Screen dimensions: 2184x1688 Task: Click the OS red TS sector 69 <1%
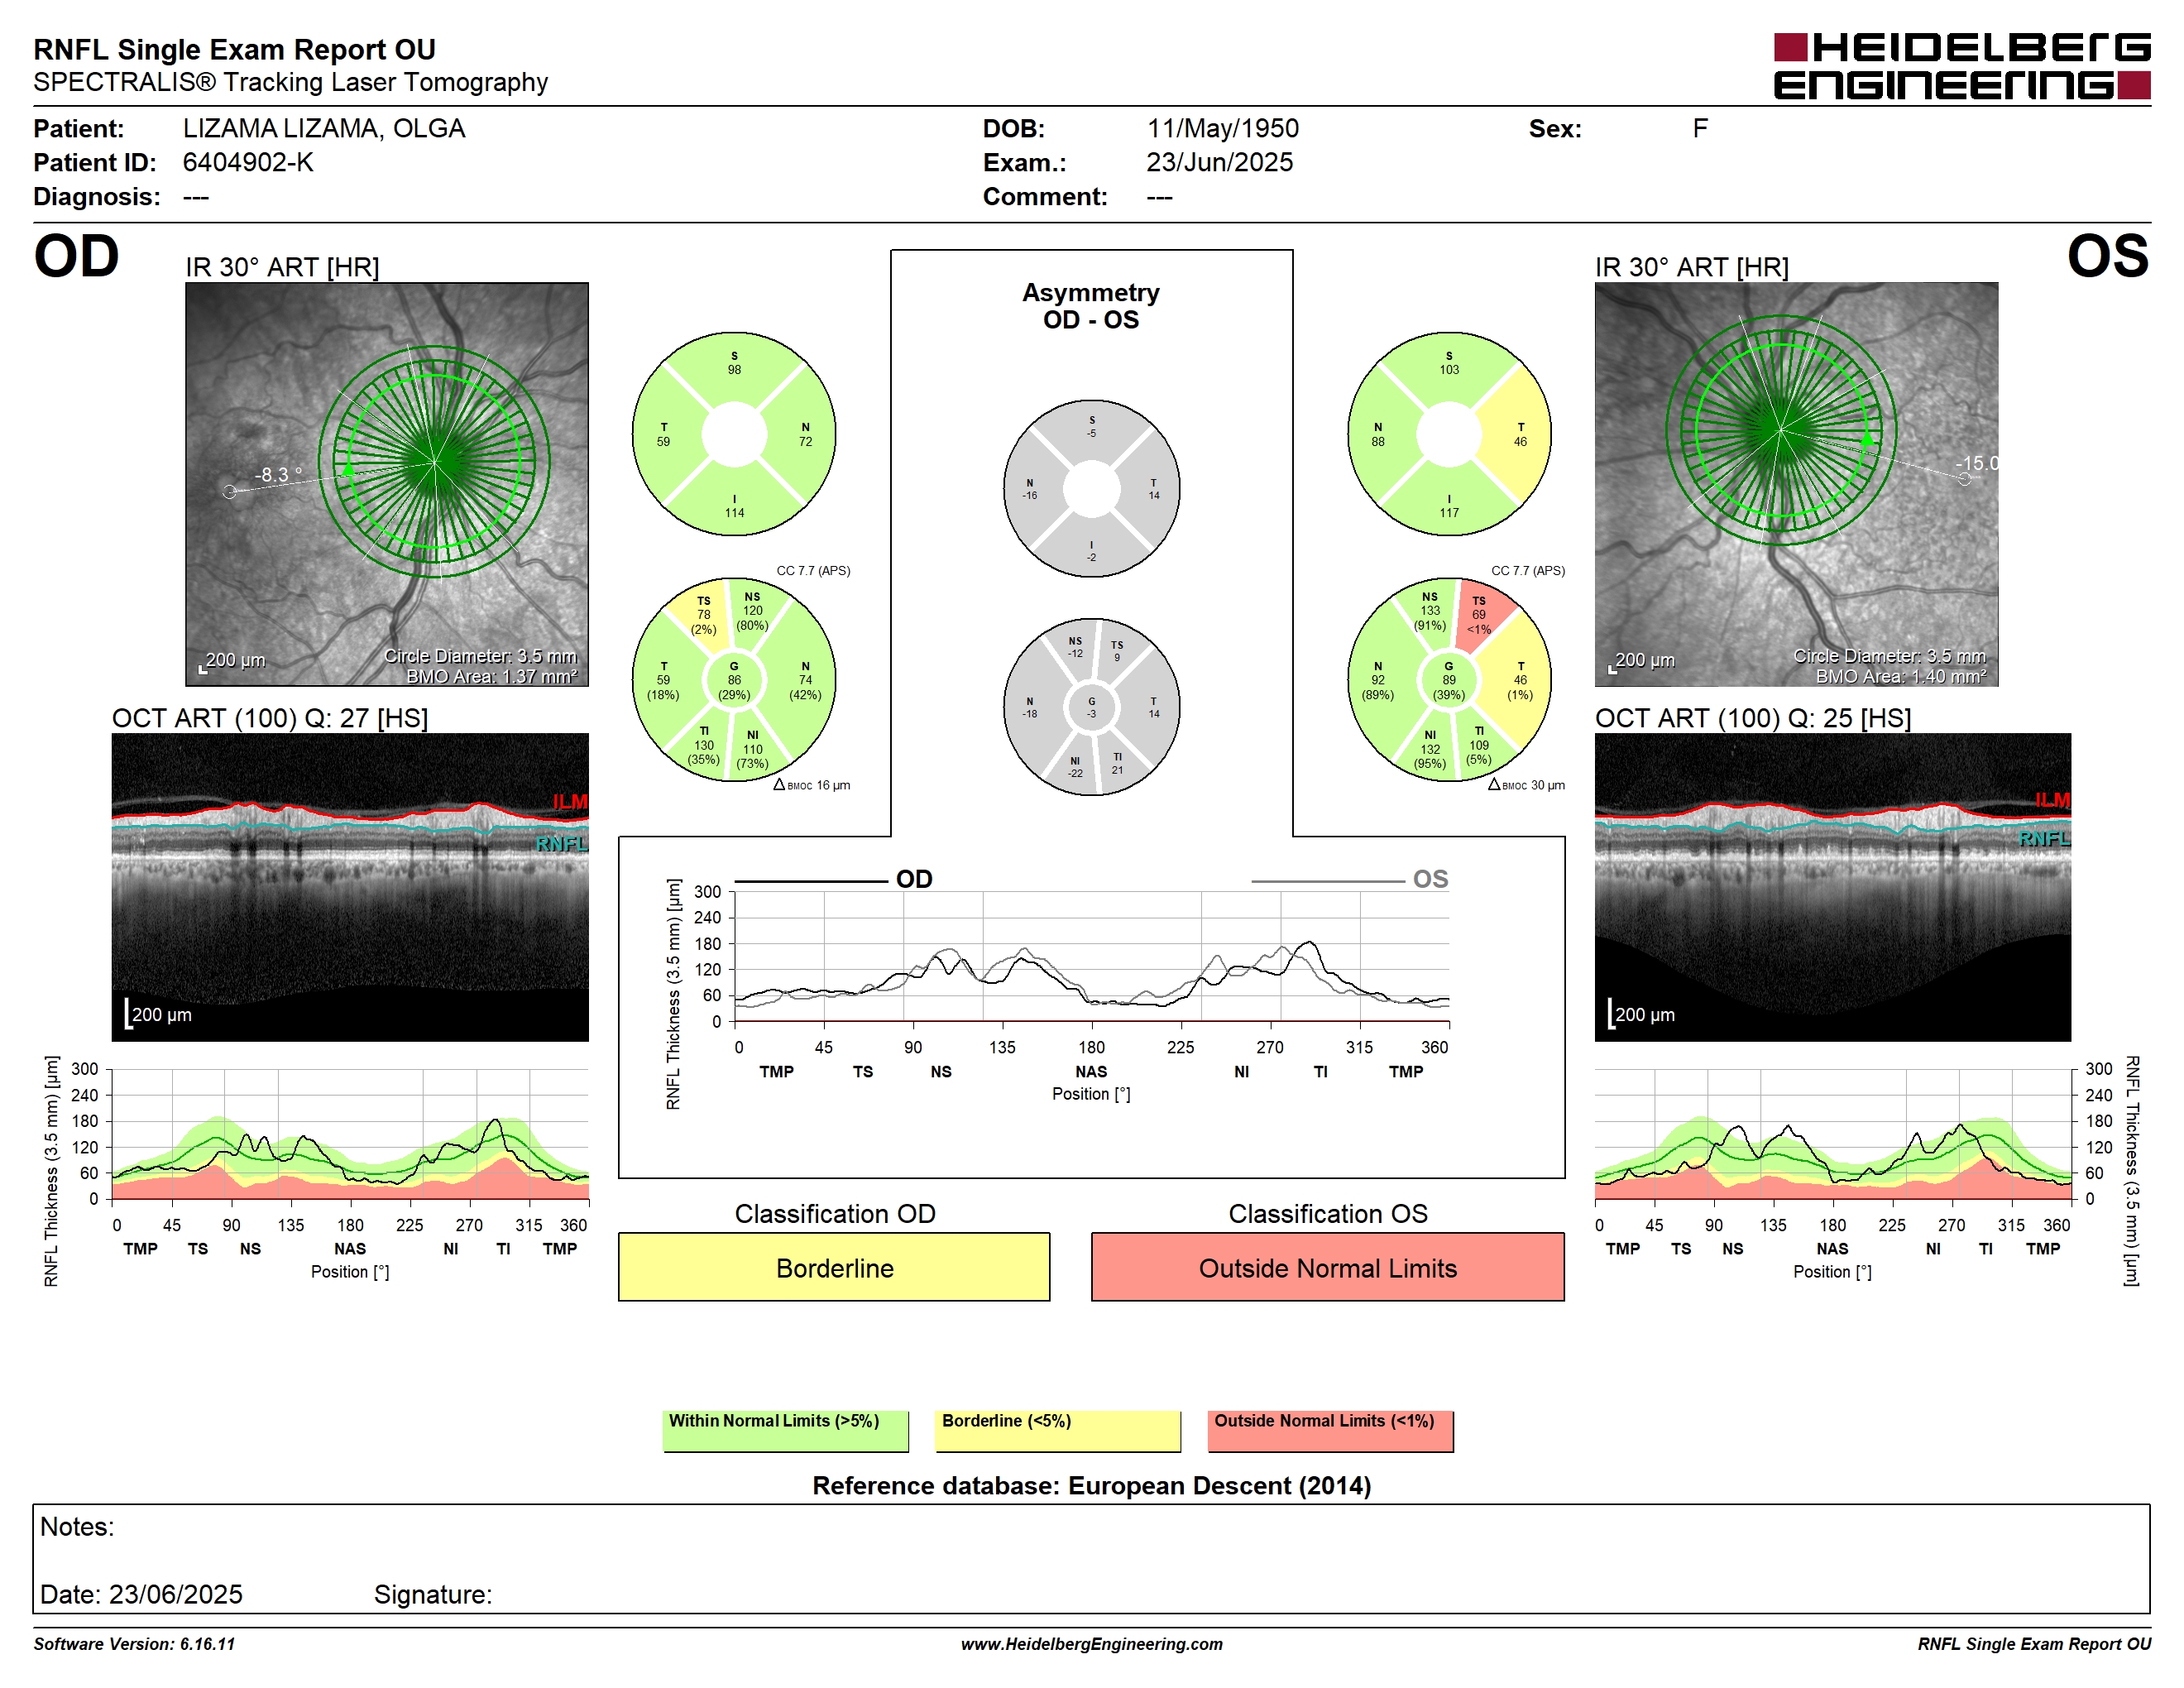point(1478,616)
